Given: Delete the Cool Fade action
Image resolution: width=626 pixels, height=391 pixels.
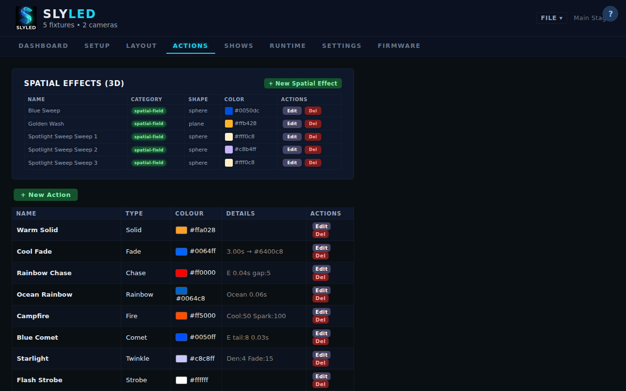Looking at the screenshot, I should (320, 256).
